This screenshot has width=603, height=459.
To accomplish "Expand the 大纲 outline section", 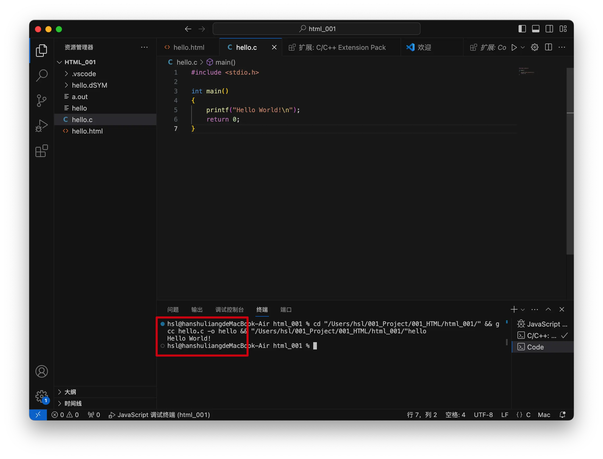I will 105,392.
